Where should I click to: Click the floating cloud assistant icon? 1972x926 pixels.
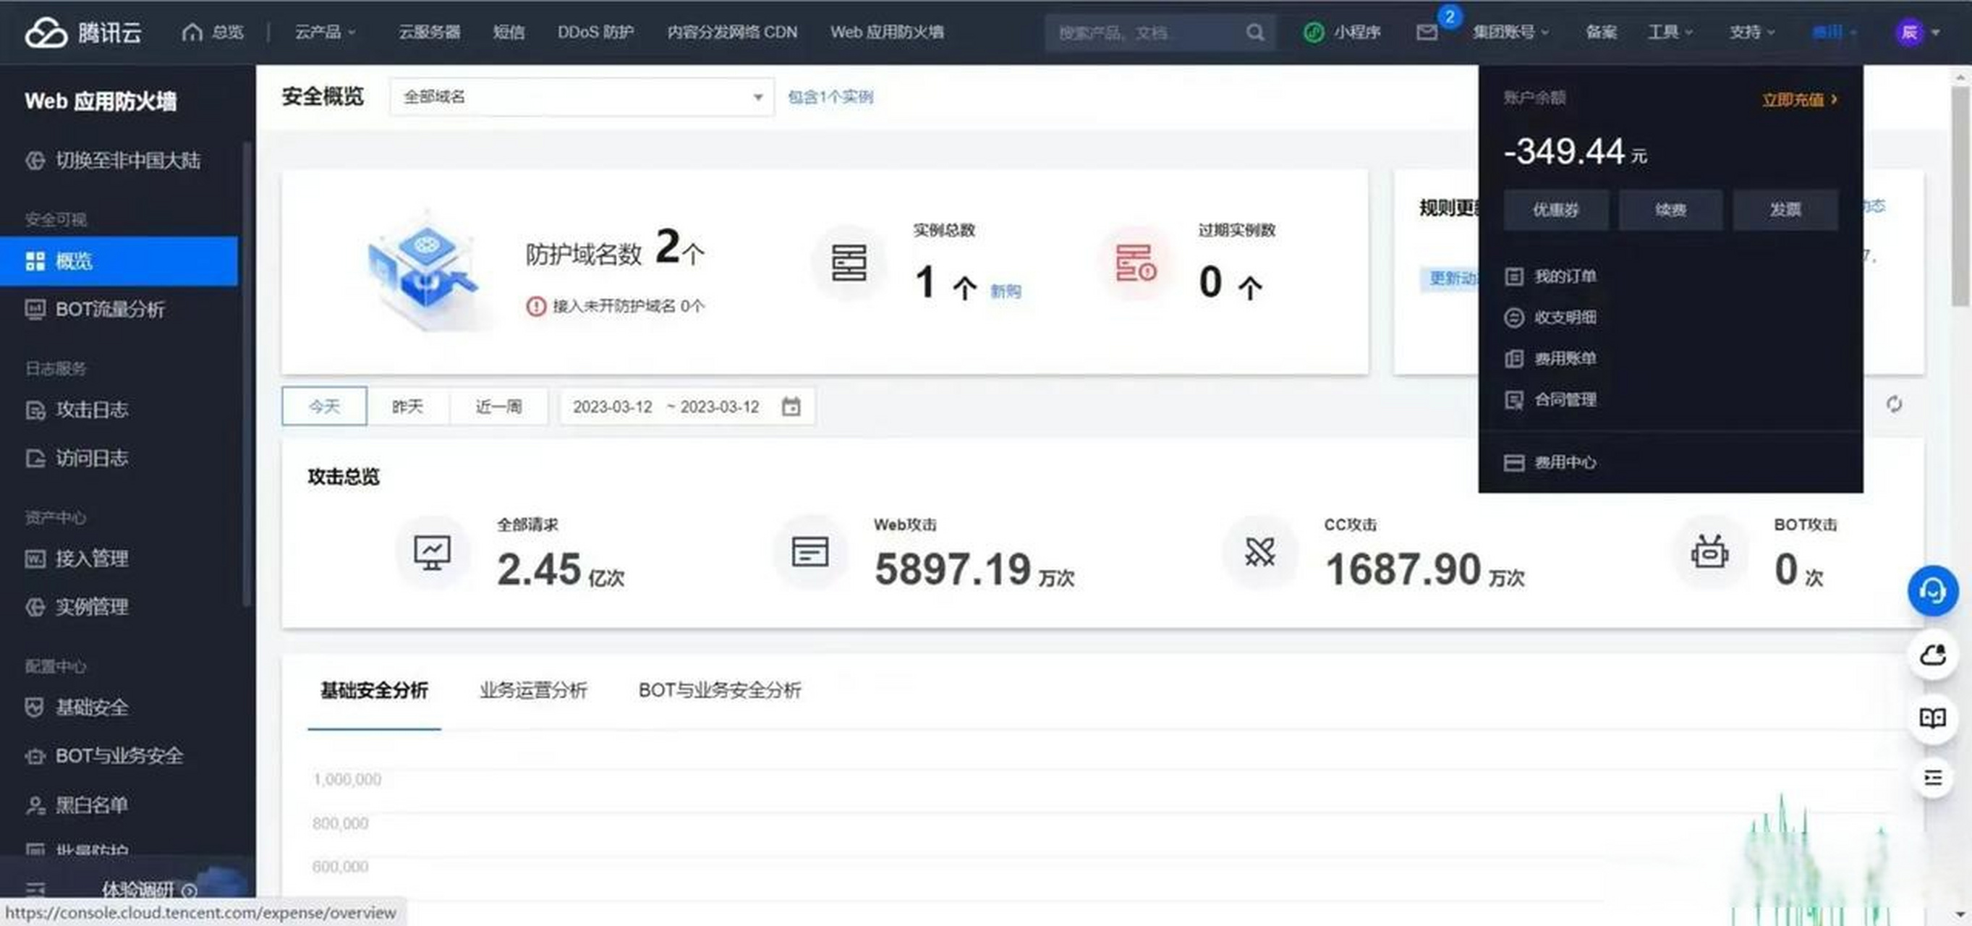coord(1932,655)
